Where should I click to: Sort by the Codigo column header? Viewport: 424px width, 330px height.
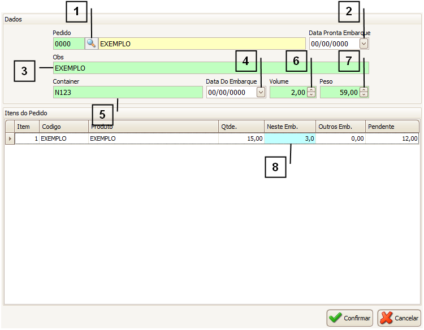[x=63, y=127]
